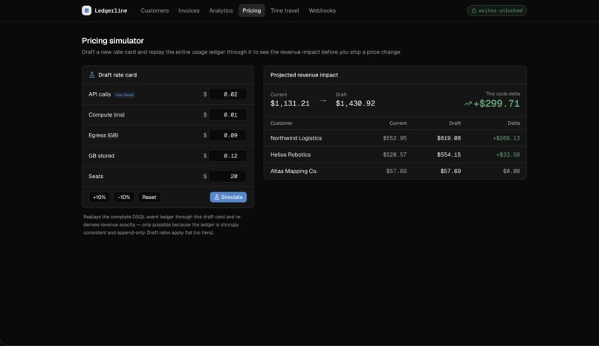Click the Projected revenue impact heading

304,75
